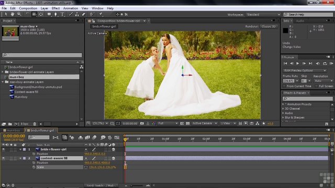The image size is (335, 188).
Task: Select the Rotation tool
Action: pyautogui.click(x=27, y=14)
